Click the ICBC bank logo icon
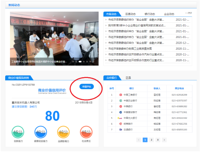This screenshot has width=201, height=152. [x=121, y=95]
